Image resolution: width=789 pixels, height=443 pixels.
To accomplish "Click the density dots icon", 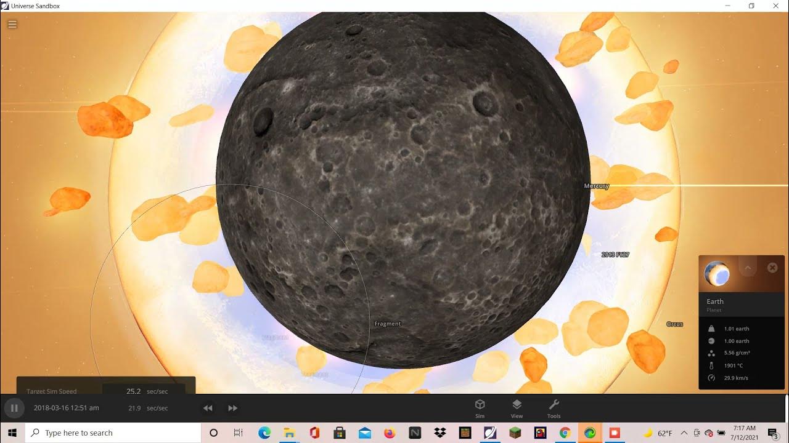I will tap(711, 353).
